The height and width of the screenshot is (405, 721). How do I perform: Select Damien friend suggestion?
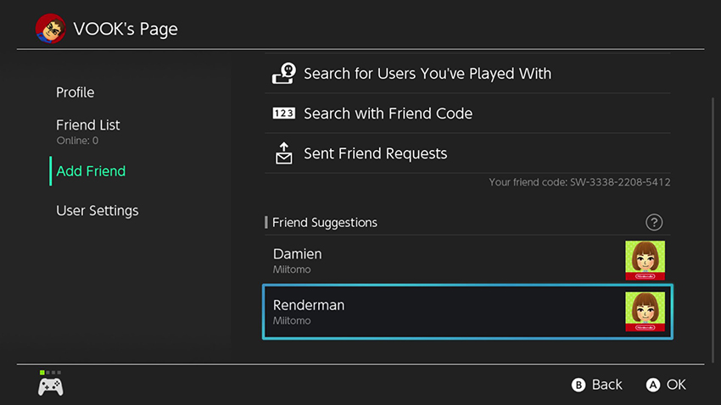[x=441, y=260]
